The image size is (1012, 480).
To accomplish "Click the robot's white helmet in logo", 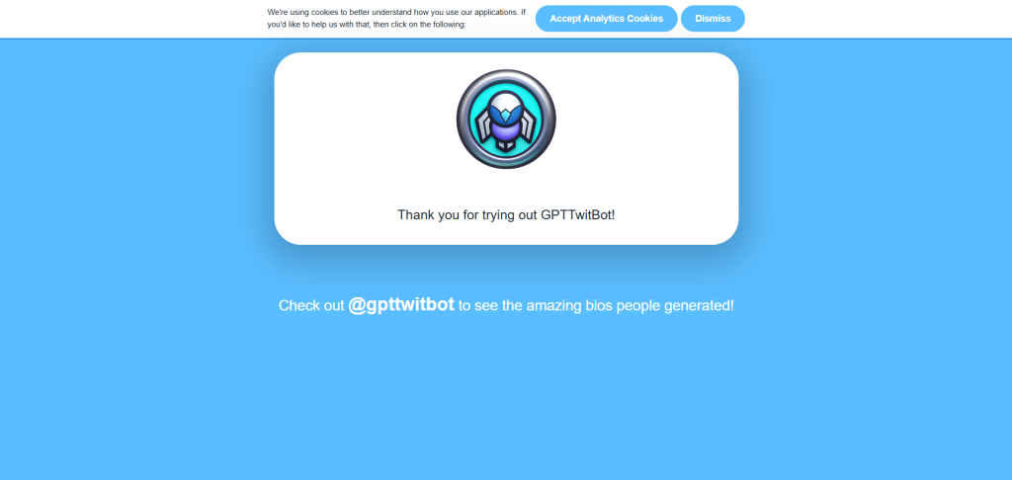I will click(x=506, y=98).
